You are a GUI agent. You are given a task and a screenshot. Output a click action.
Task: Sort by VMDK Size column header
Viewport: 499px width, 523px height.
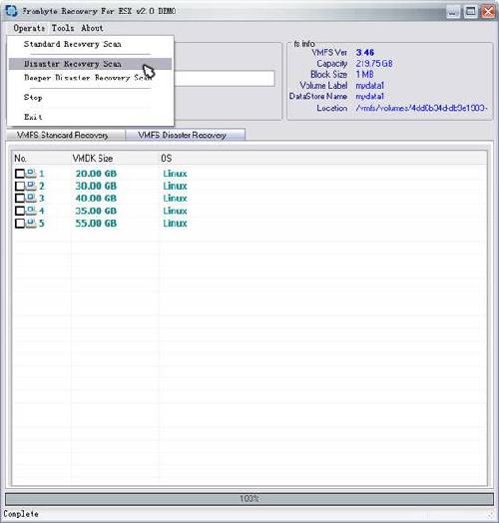(x=115, y=159)
